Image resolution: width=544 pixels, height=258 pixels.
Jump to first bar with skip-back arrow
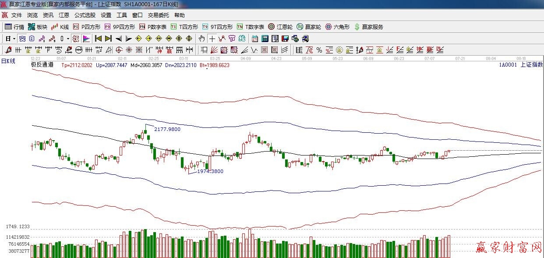pos(98,39)
